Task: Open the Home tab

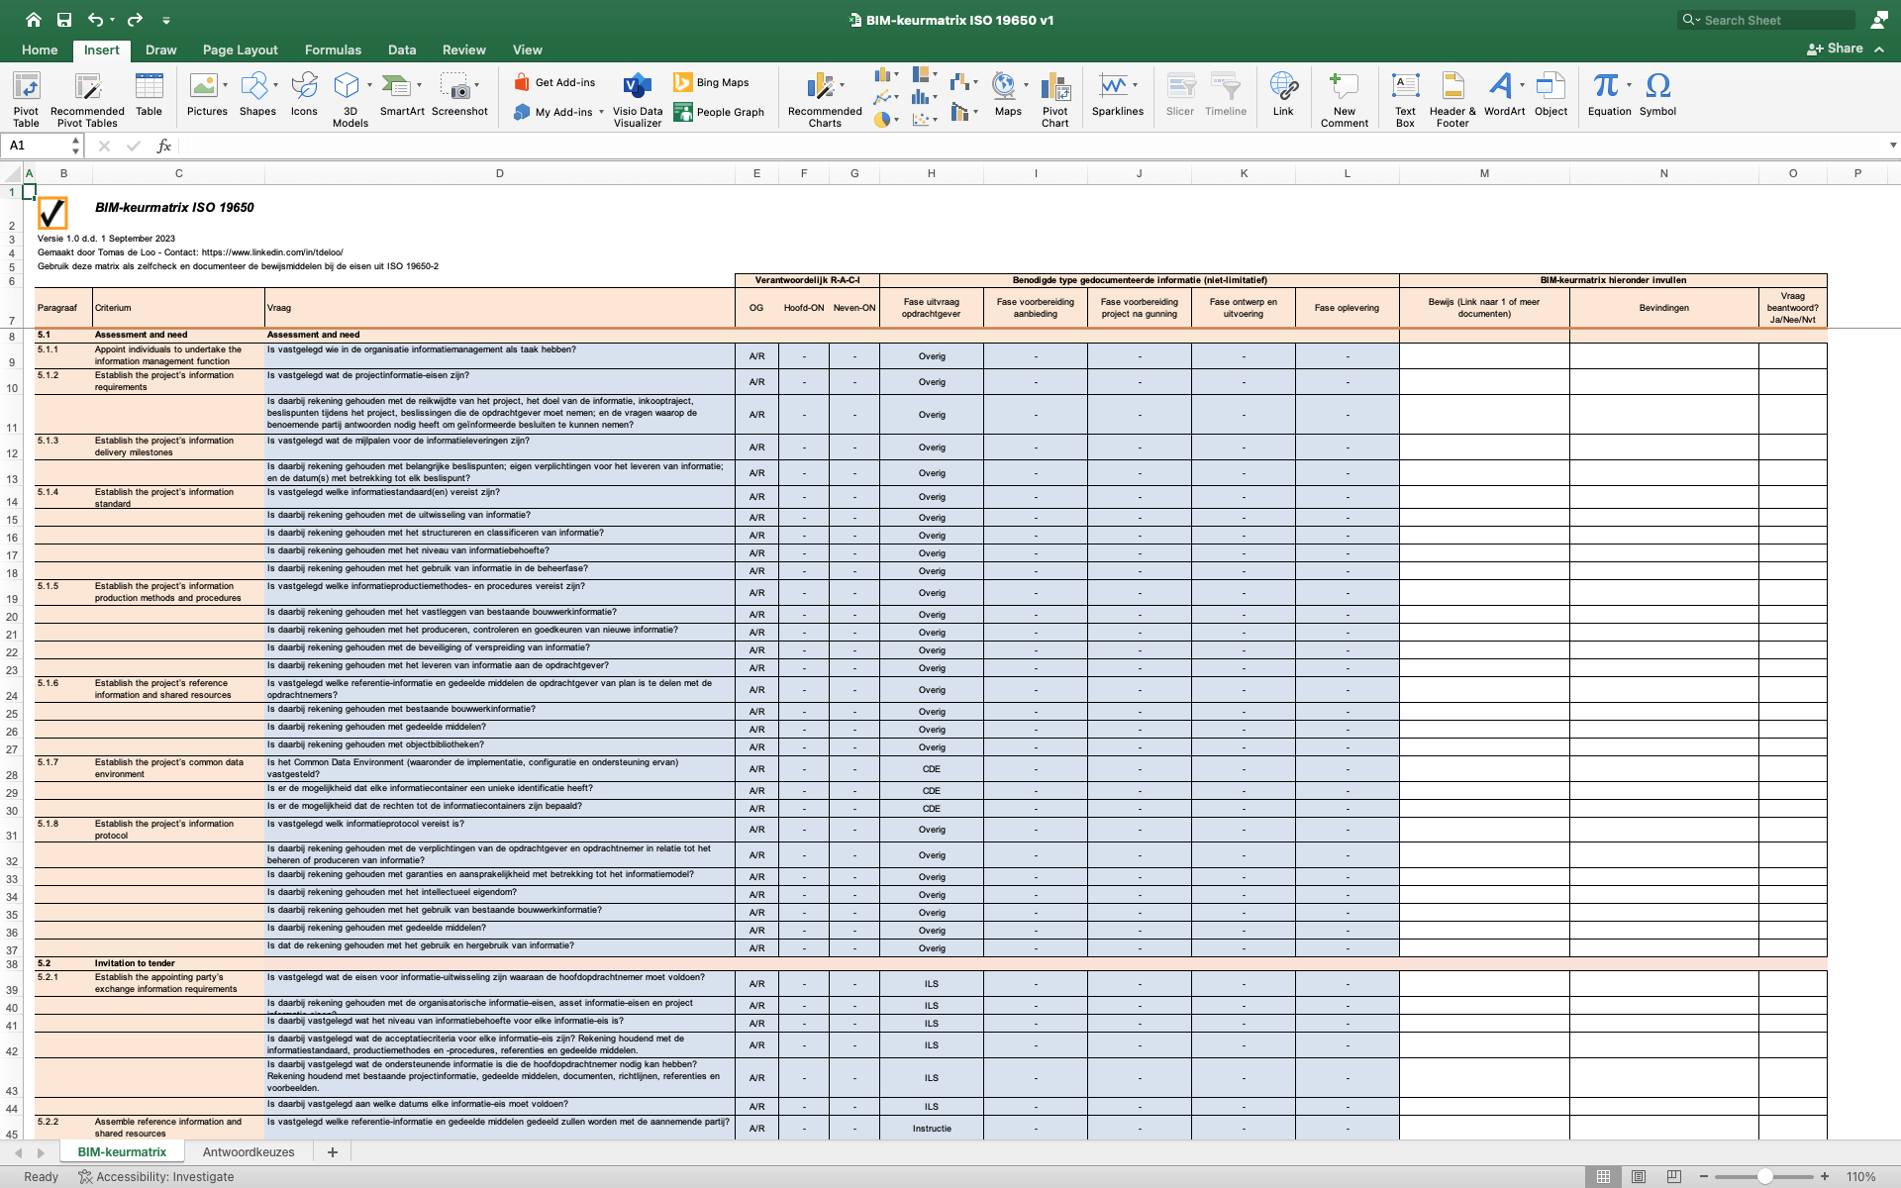Action: point(40,49)
